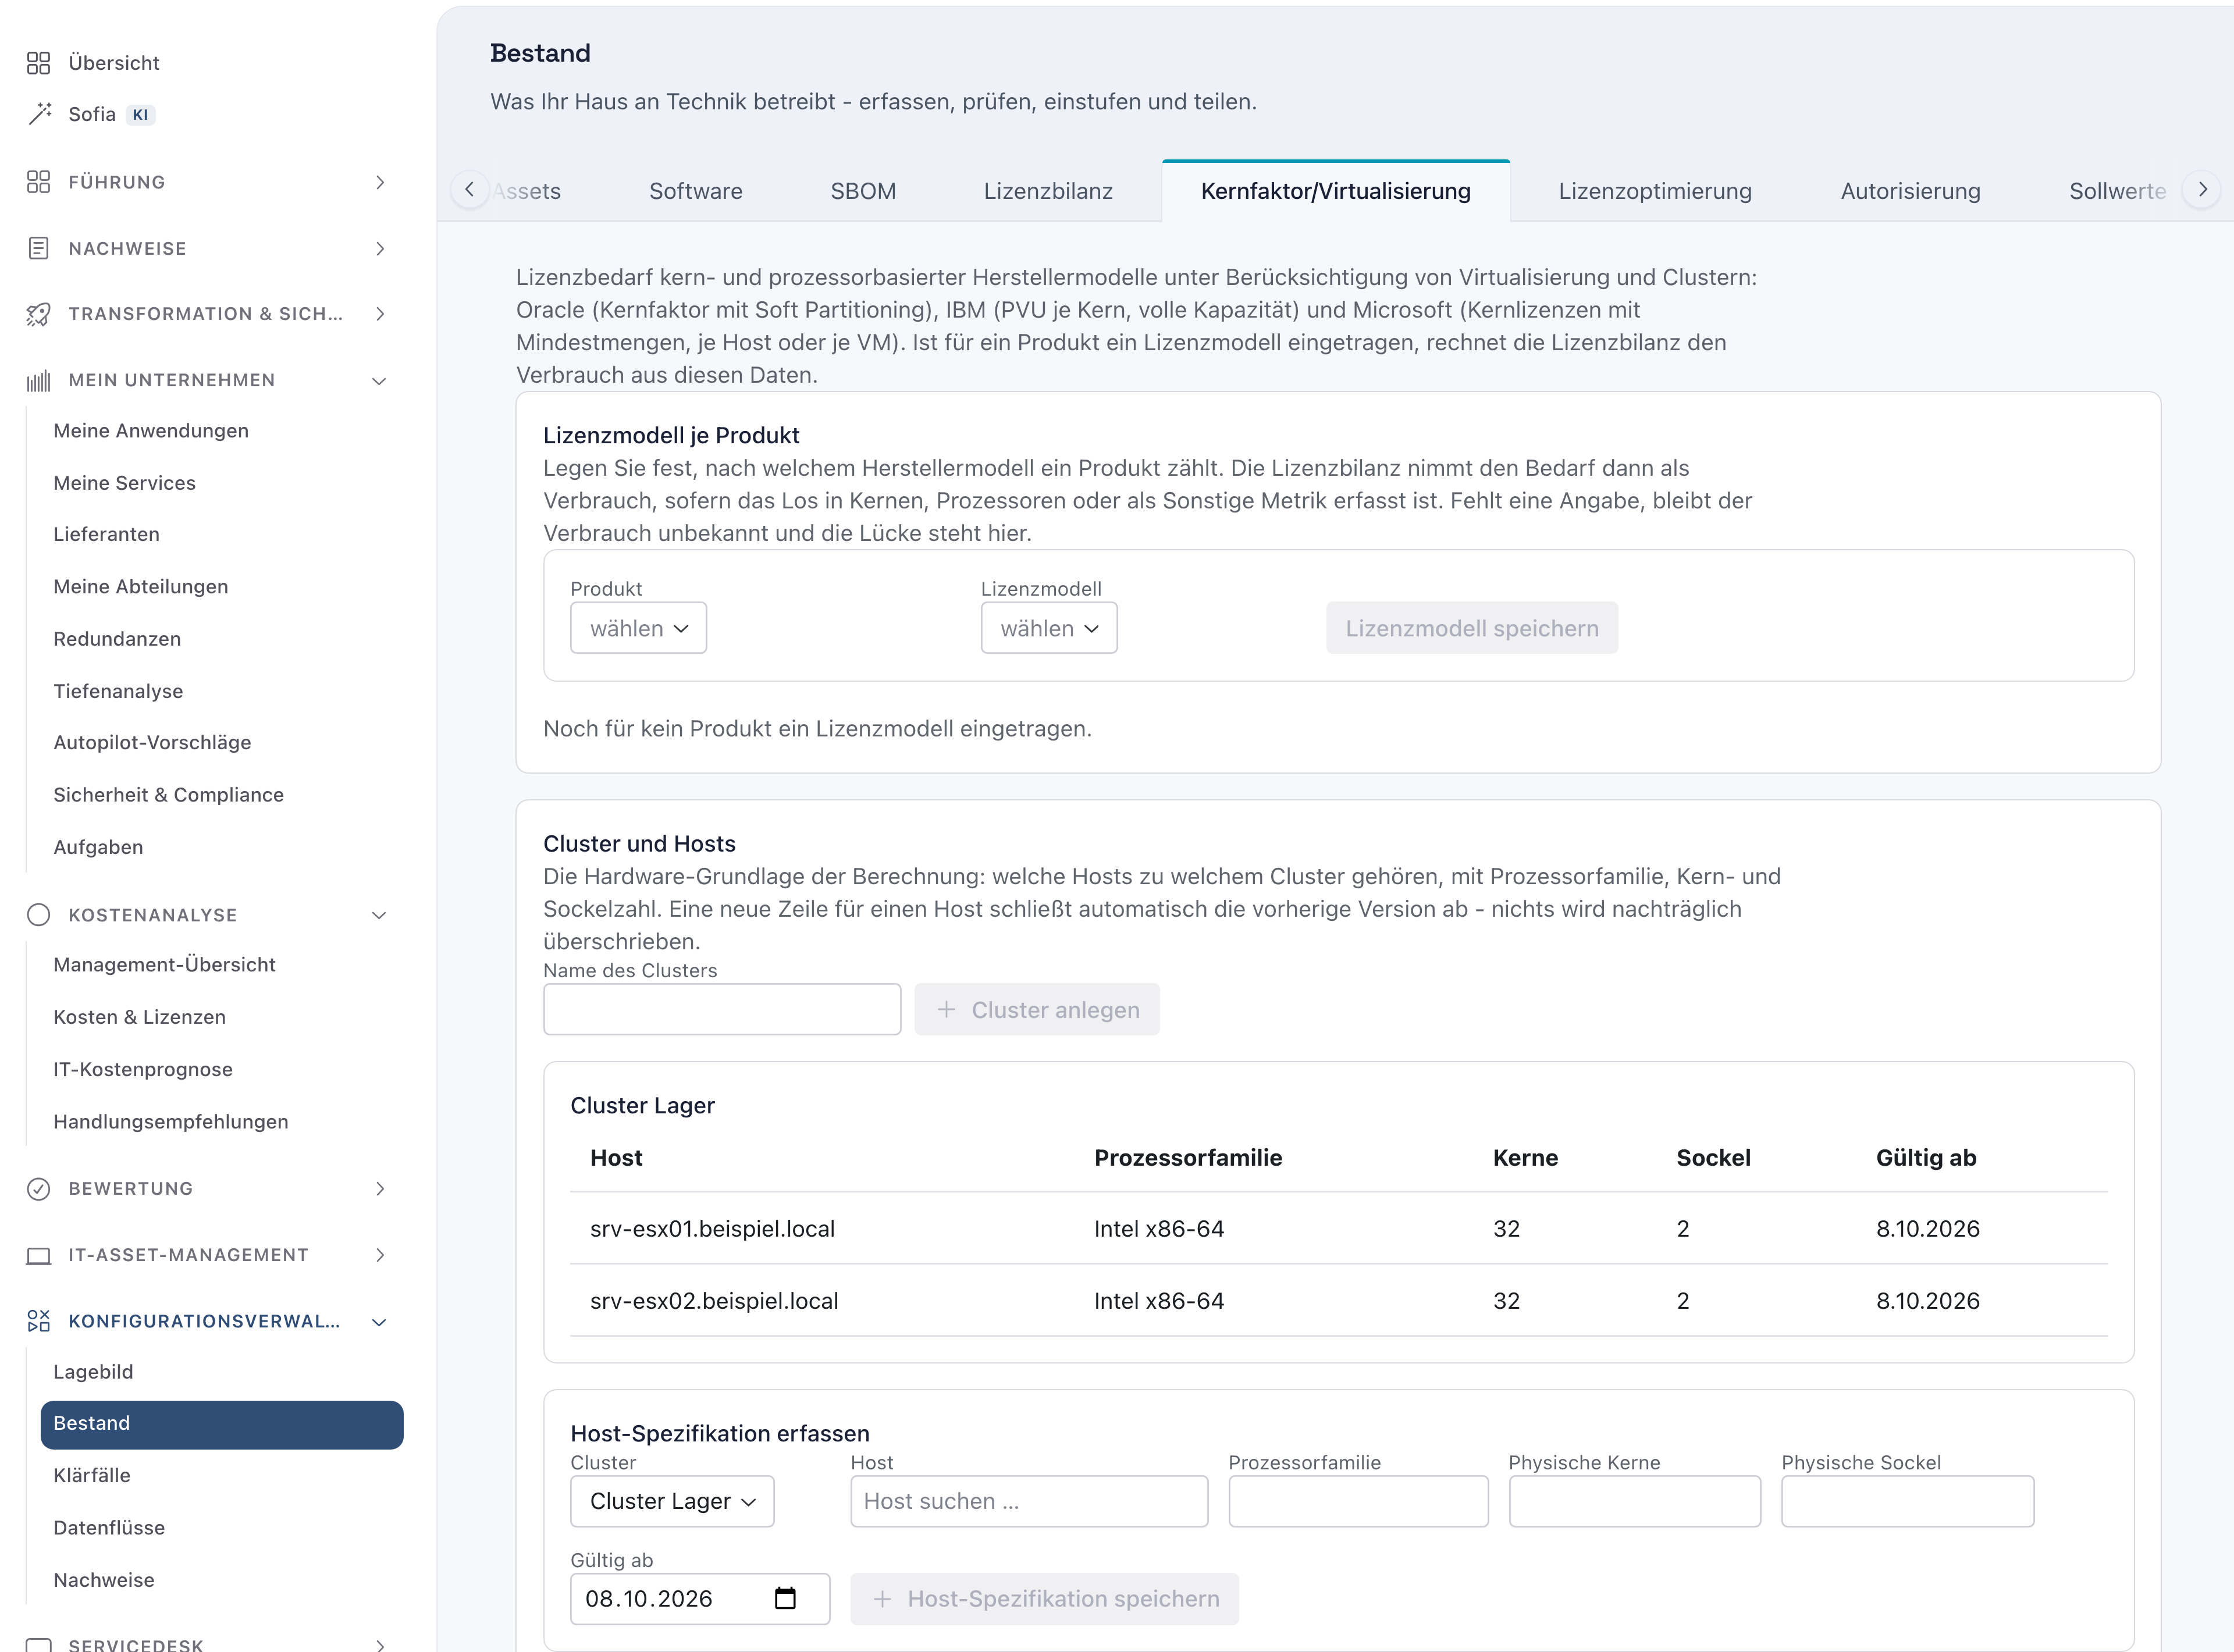Open Klärfälle in the sidebar
The image size is (2234, 1652).
point(92,1475)
